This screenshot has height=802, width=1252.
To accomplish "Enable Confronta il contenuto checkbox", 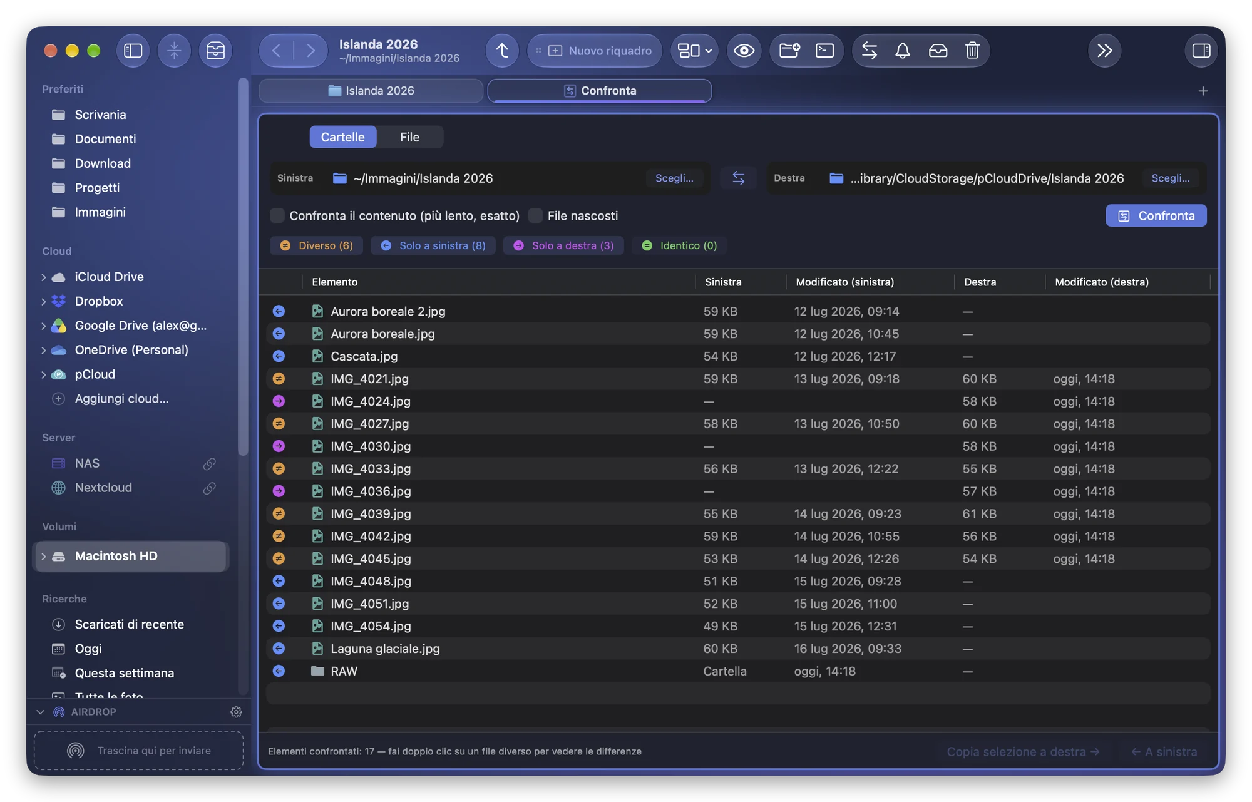I will point(277,216).
